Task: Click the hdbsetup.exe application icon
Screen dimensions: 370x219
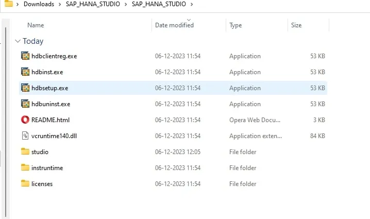Action: tap(25, 88)
